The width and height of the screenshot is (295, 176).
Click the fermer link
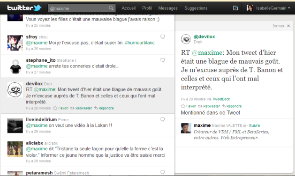point(279,26)
